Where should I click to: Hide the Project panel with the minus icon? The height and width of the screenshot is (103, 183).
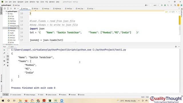pos(18,9)
